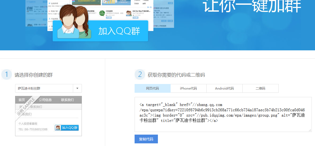
Task: Switch to the iPhone代码 tab
Action: point(188,88)
